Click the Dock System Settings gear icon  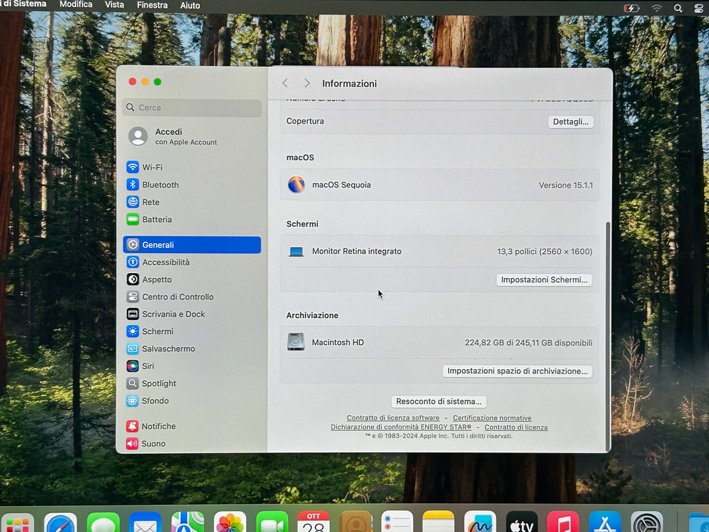(x=647, y=523)
